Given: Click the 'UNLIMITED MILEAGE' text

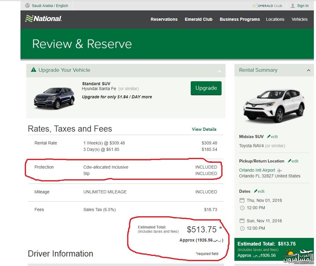Looking at the screenshot, I should click(x=105, y=192).
